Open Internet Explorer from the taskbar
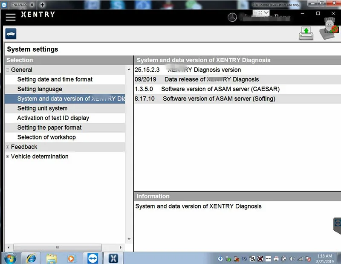 (x=31, y=258)
